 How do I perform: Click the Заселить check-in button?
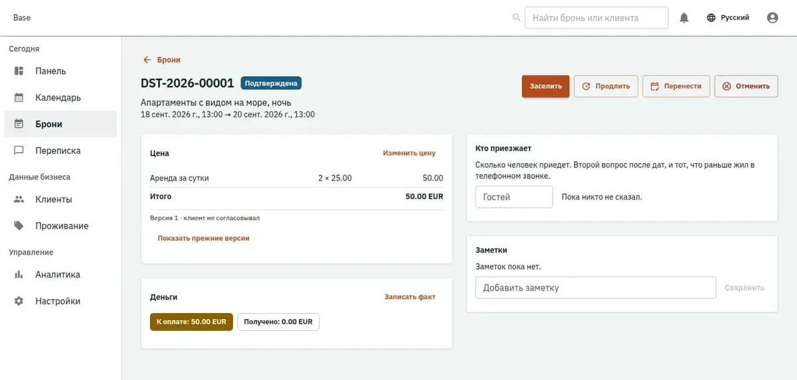(x=545, y=86)
